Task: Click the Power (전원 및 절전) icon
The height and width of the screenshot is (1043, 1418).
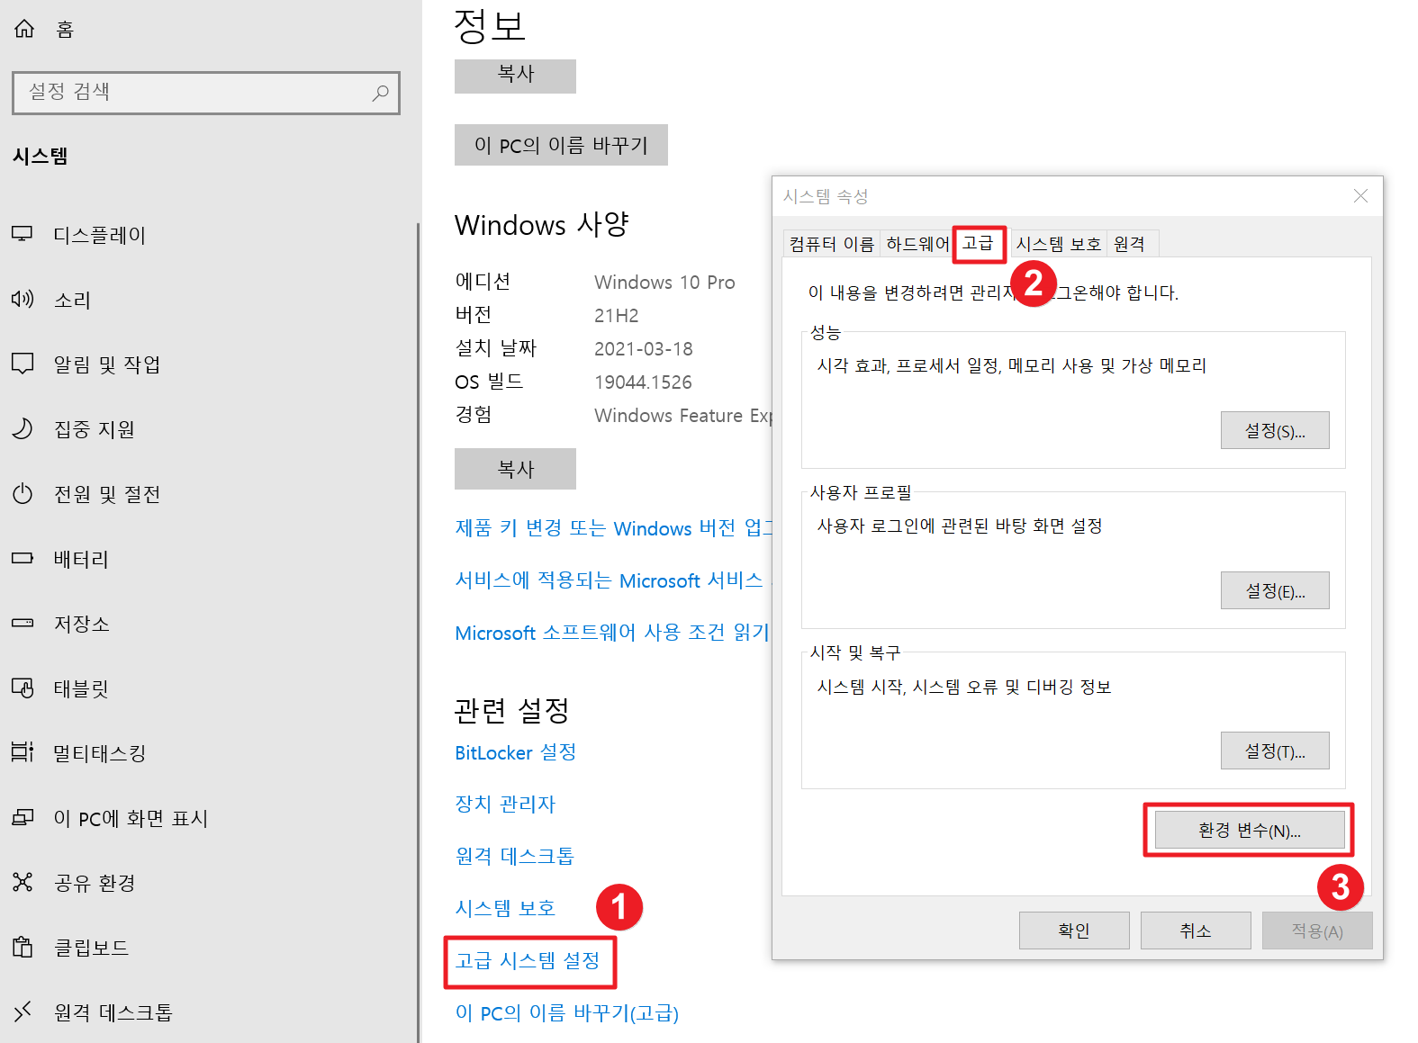Action: 23,493
